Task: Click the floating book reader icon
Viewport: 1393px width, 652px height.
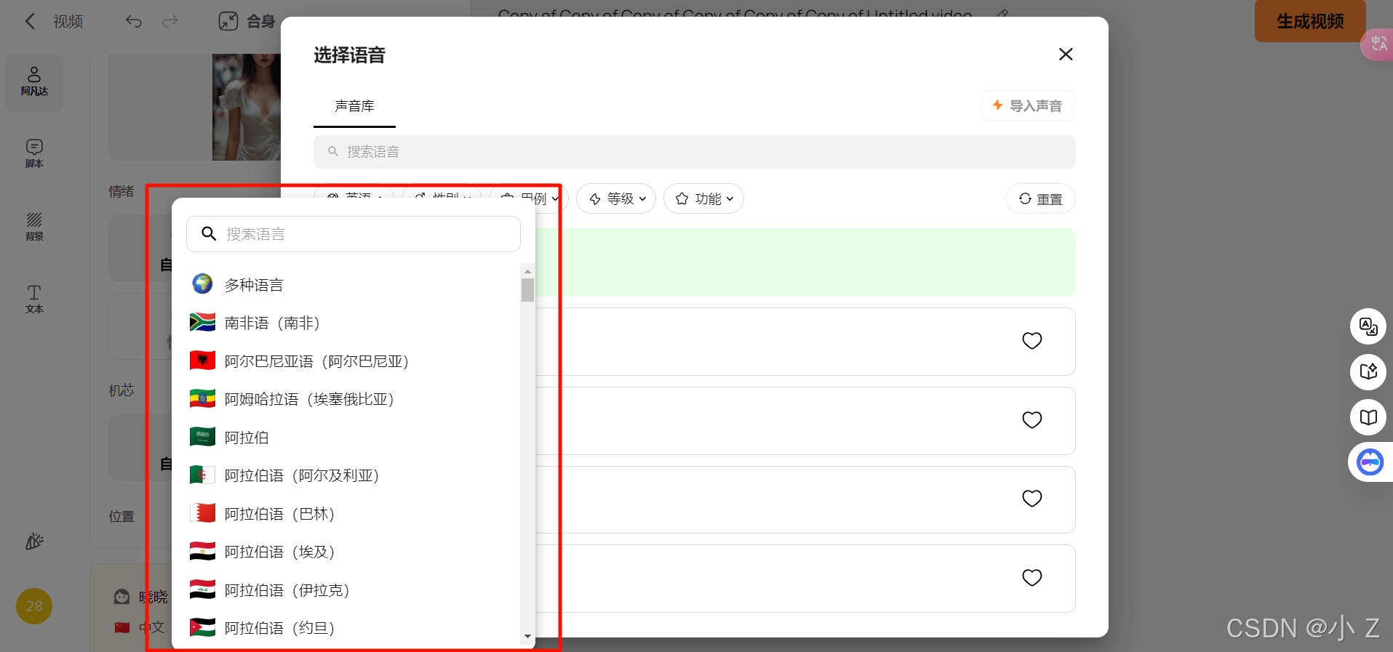Action: click(1368, 417)
